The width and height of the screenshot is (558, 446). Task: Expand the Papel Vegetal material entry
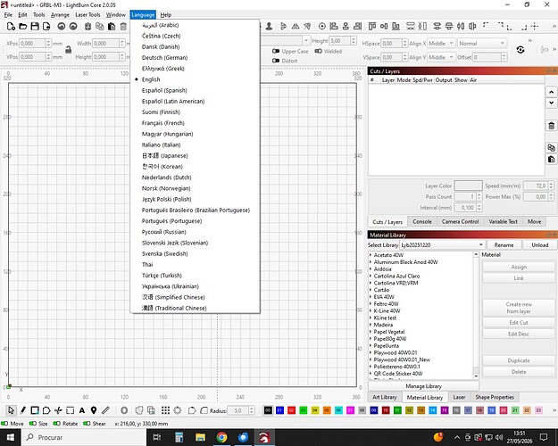(371, 332)
